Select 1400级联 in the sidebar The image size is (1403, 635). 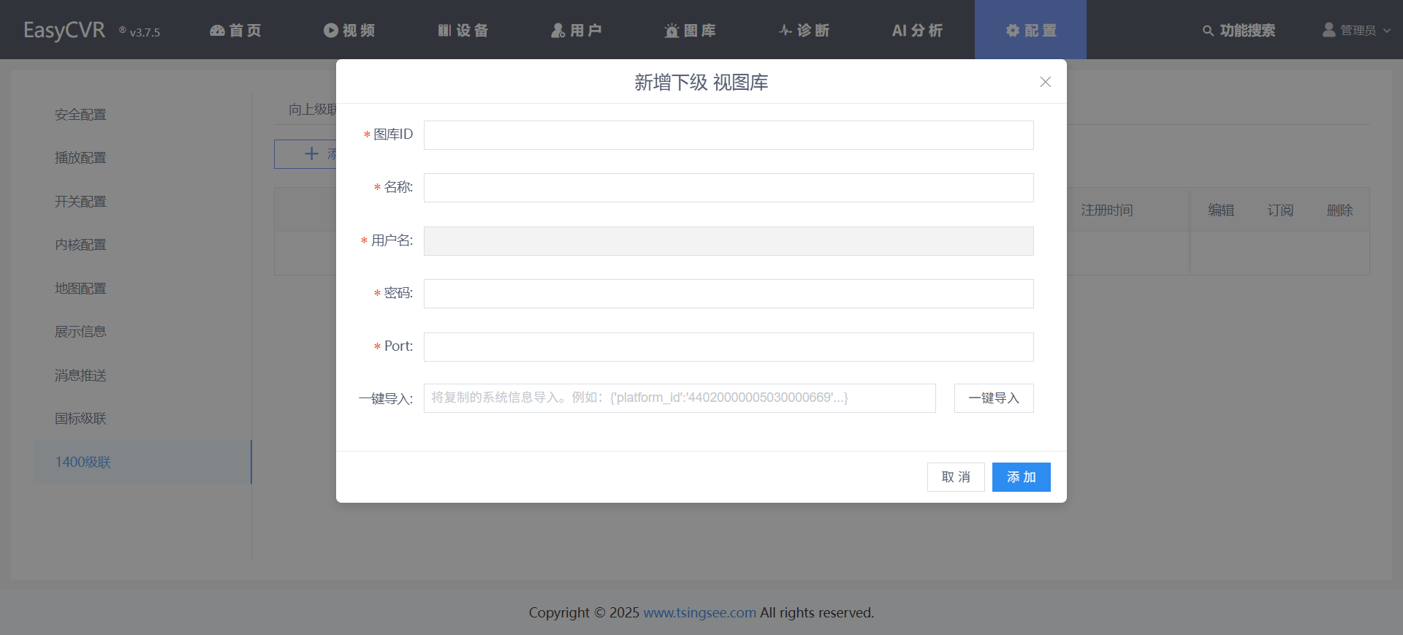point(83,462)
